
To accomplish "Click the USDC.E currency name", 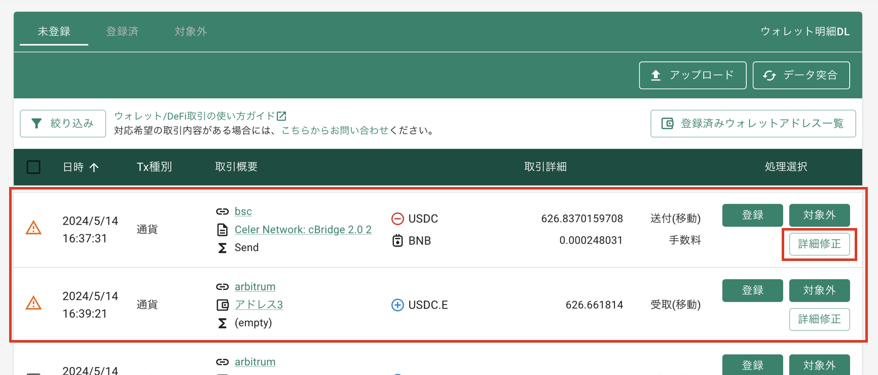I will [x=428, y=305].
